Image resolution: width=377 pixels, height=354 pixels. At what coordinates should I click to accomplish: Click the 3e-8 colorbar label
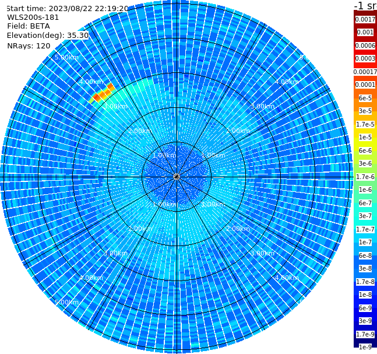[x=365, y=268]
